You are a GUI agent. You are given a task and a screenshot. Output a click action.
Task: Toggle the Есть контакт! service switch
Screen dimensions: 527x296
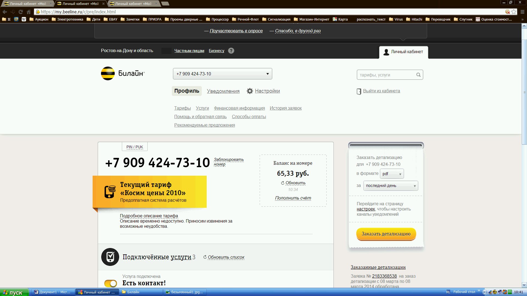click(x=111, y=283)
